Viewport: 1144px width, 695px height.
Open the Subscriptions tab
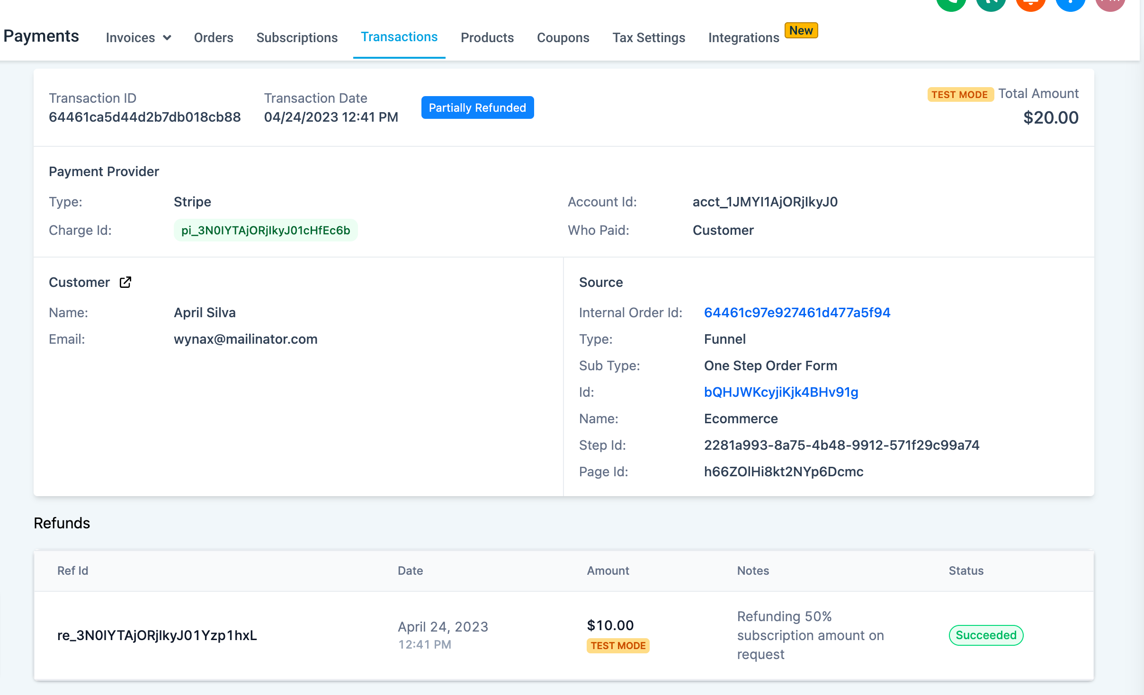tap(297, 38)
